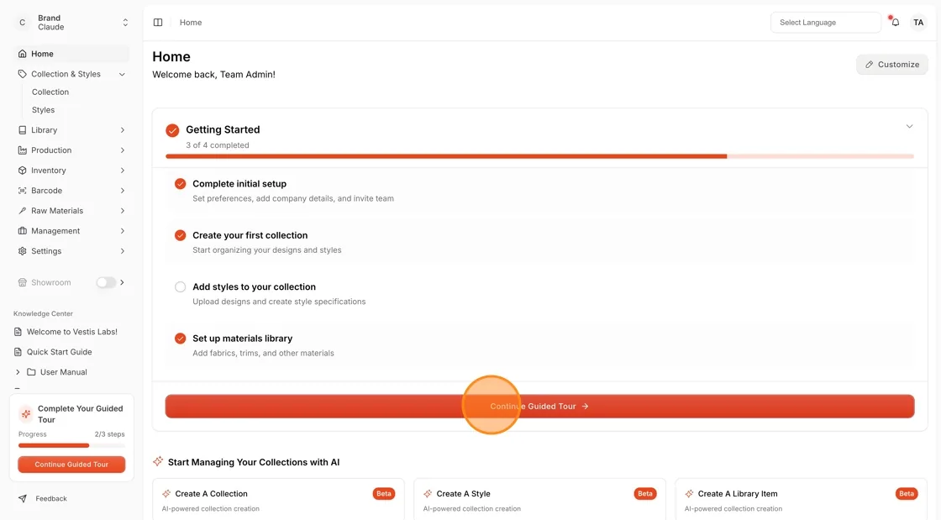
Task: Select the Home sidebar label
Action: point(42,54)
